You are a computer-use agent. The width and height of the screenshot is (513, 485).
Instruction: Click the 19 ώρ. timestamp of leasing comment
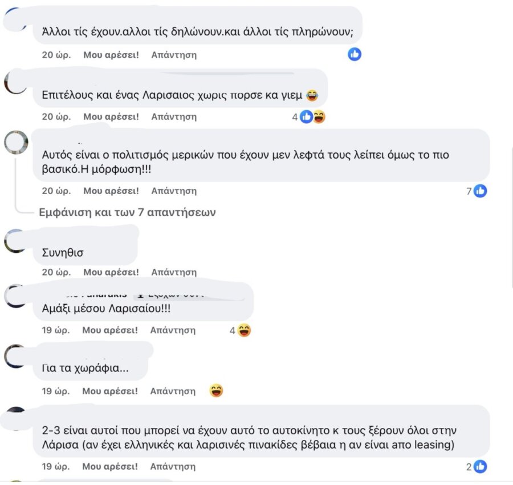(x=56, y=466)
